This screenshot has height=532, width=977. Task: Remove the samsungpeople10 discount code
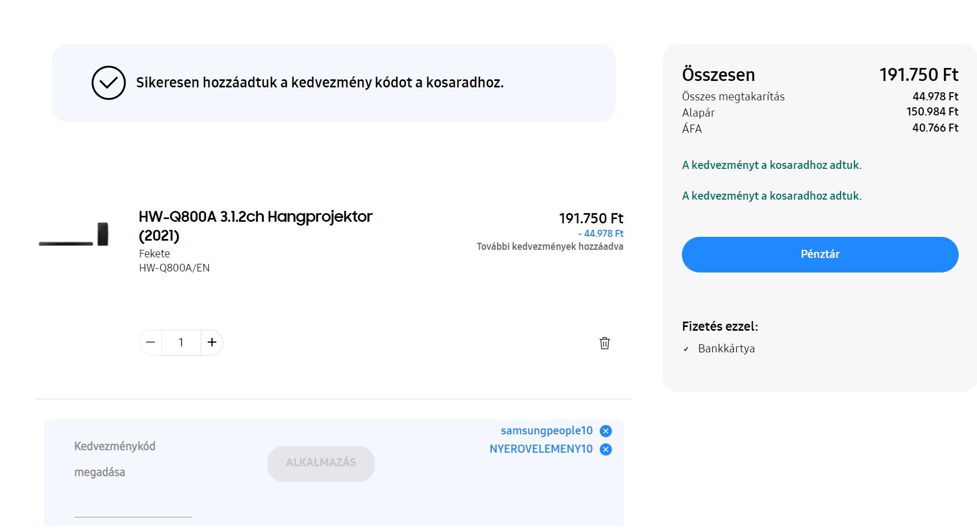coord(606,431)
